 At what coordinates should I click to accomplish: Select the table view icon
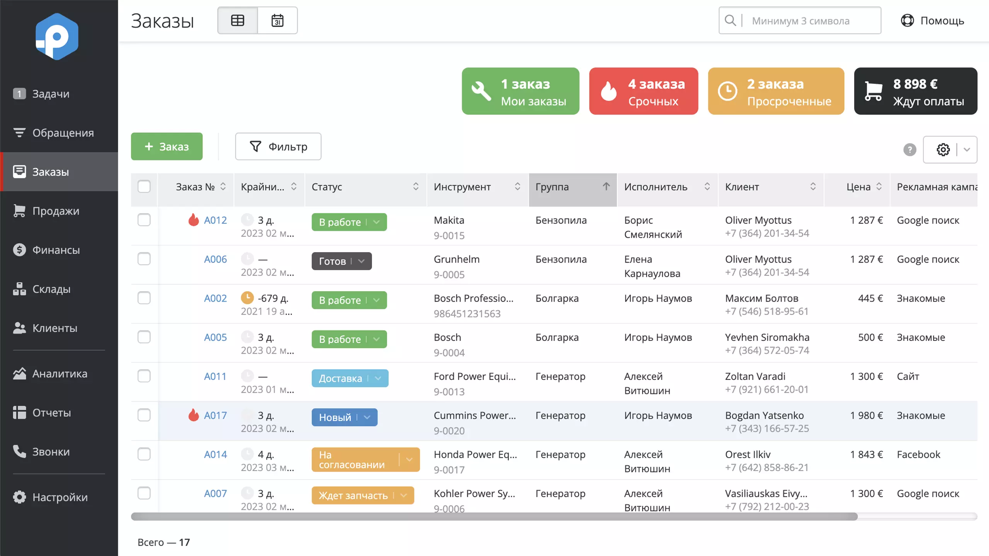coord(237,20)
